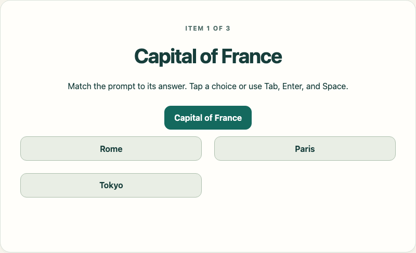Select the choice labeled Tokyo
416x253 pixels.
click(x=111, y=185)
